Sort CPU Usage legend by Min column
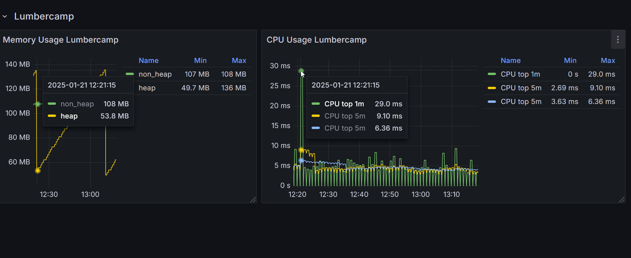631x258 pixels. (x=570, y=61)
